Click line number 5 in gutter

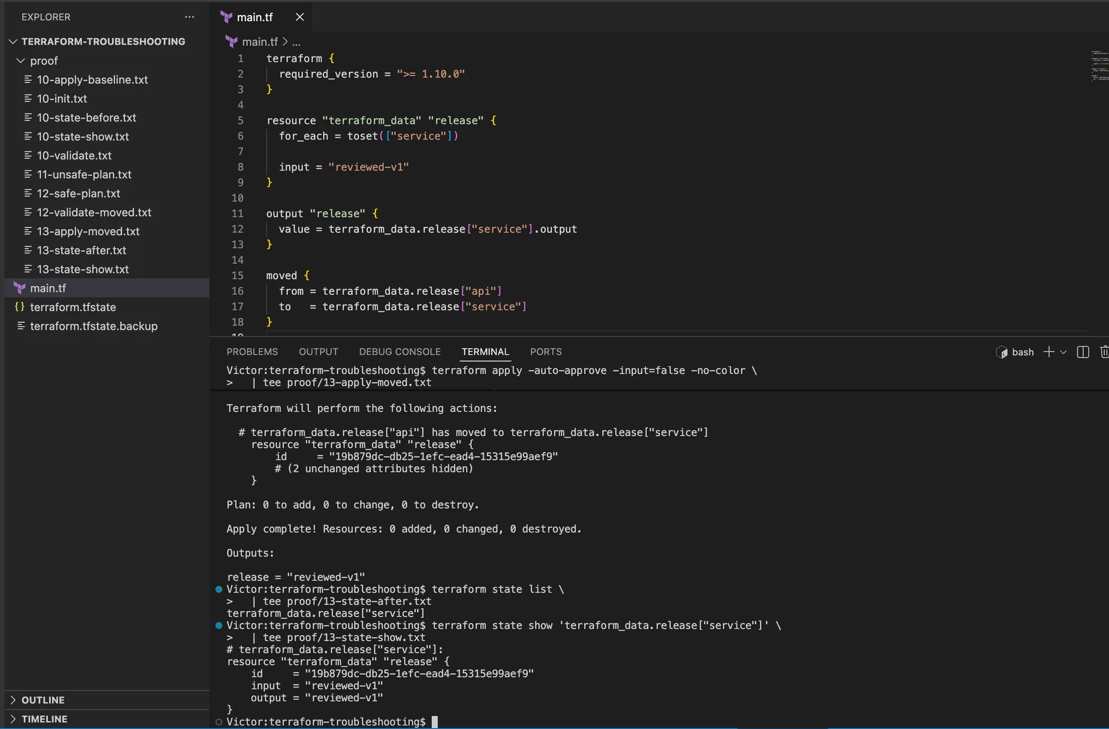click(x=241, y=120)
